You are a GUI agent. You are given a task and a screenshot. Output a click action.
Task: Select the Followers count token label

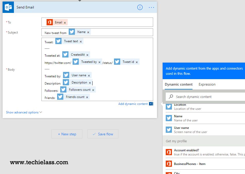[80, 89]
